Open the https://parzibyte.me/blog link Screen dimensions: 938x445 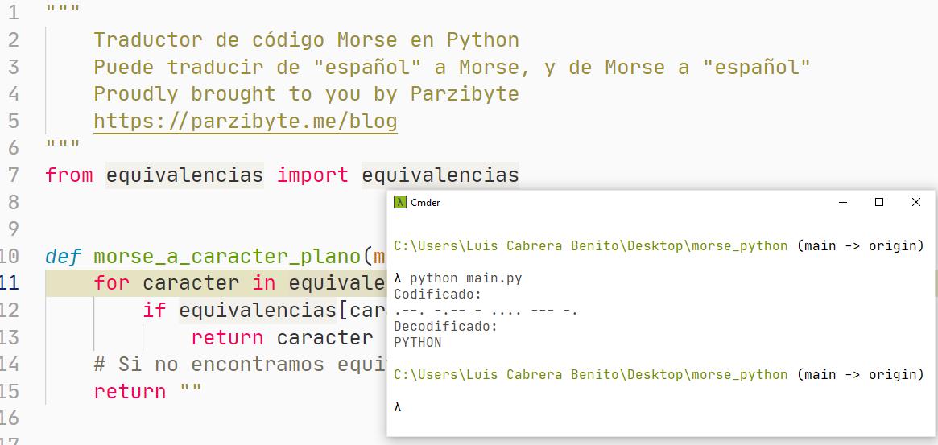click(x=246, y=122)
